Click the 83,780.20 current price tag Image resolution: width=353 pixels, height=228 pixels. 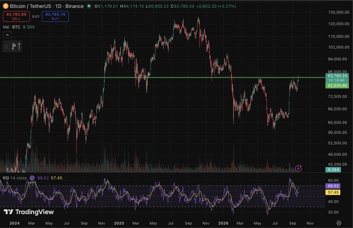337,78
